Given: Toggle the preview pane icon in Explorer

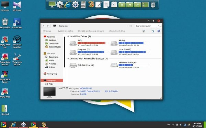Looking at the screenshot, I should 153,31.
